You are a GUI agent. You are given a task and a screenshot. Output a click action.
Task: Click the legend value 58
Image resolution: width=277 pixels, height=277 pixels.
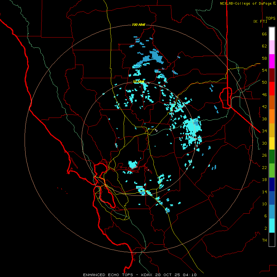click(x=264, y=58)
